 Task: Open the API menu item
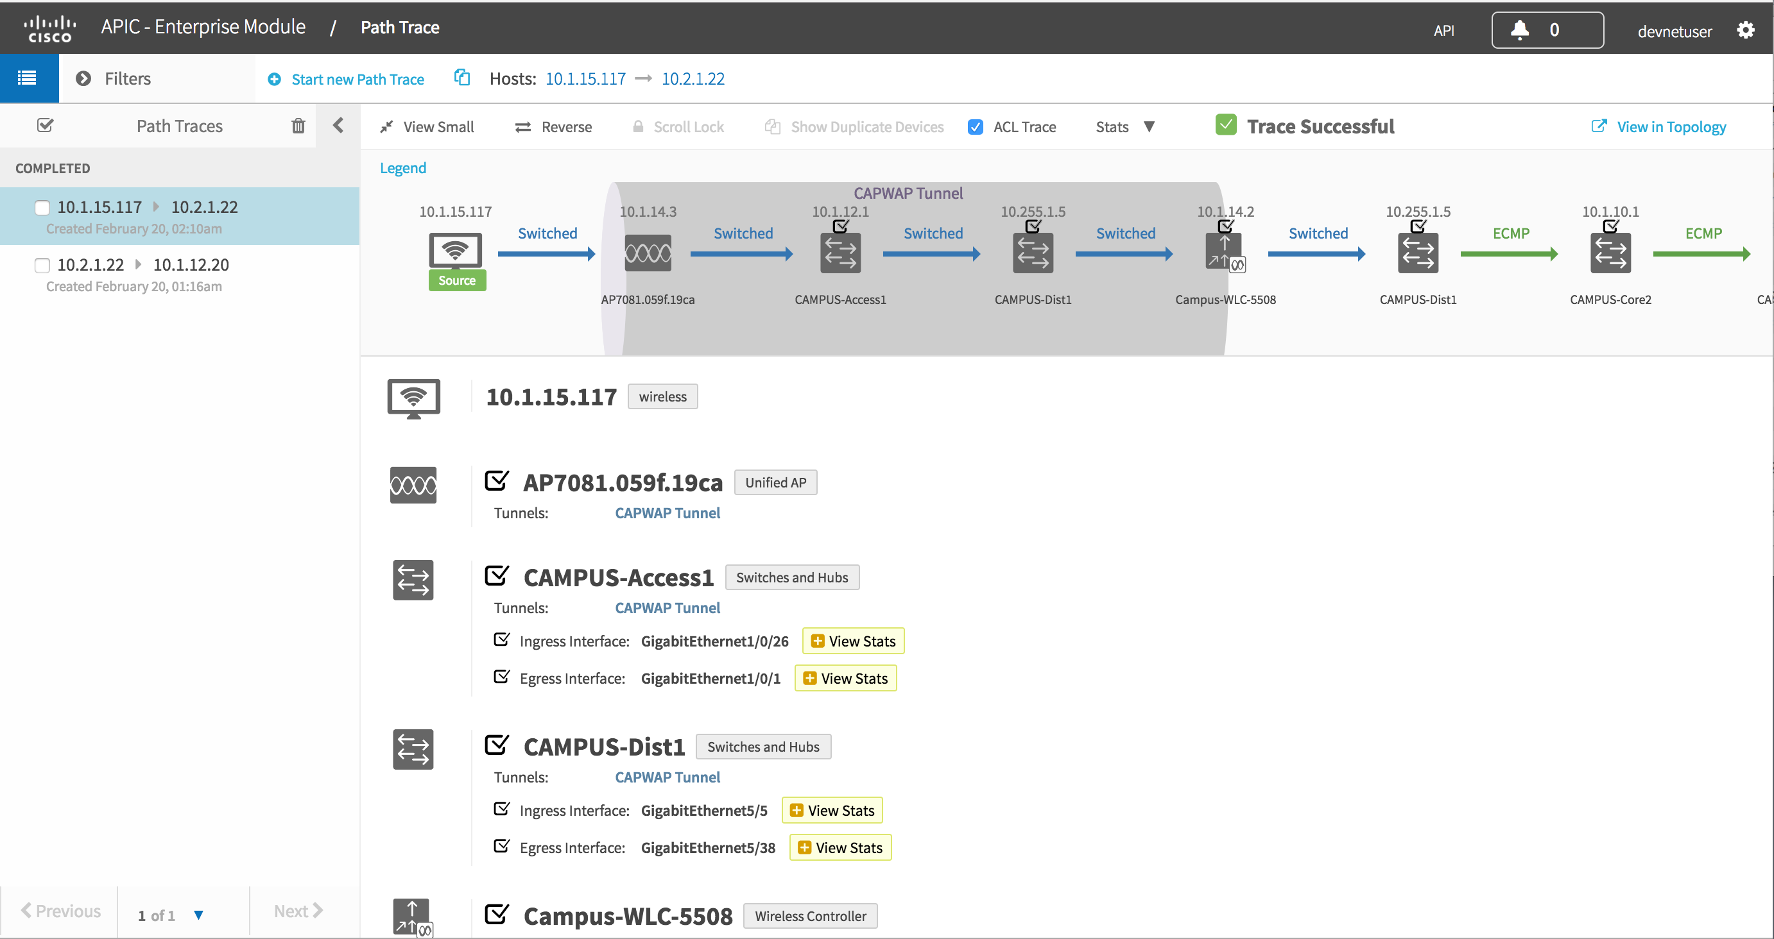click(x=1443, y=30)
